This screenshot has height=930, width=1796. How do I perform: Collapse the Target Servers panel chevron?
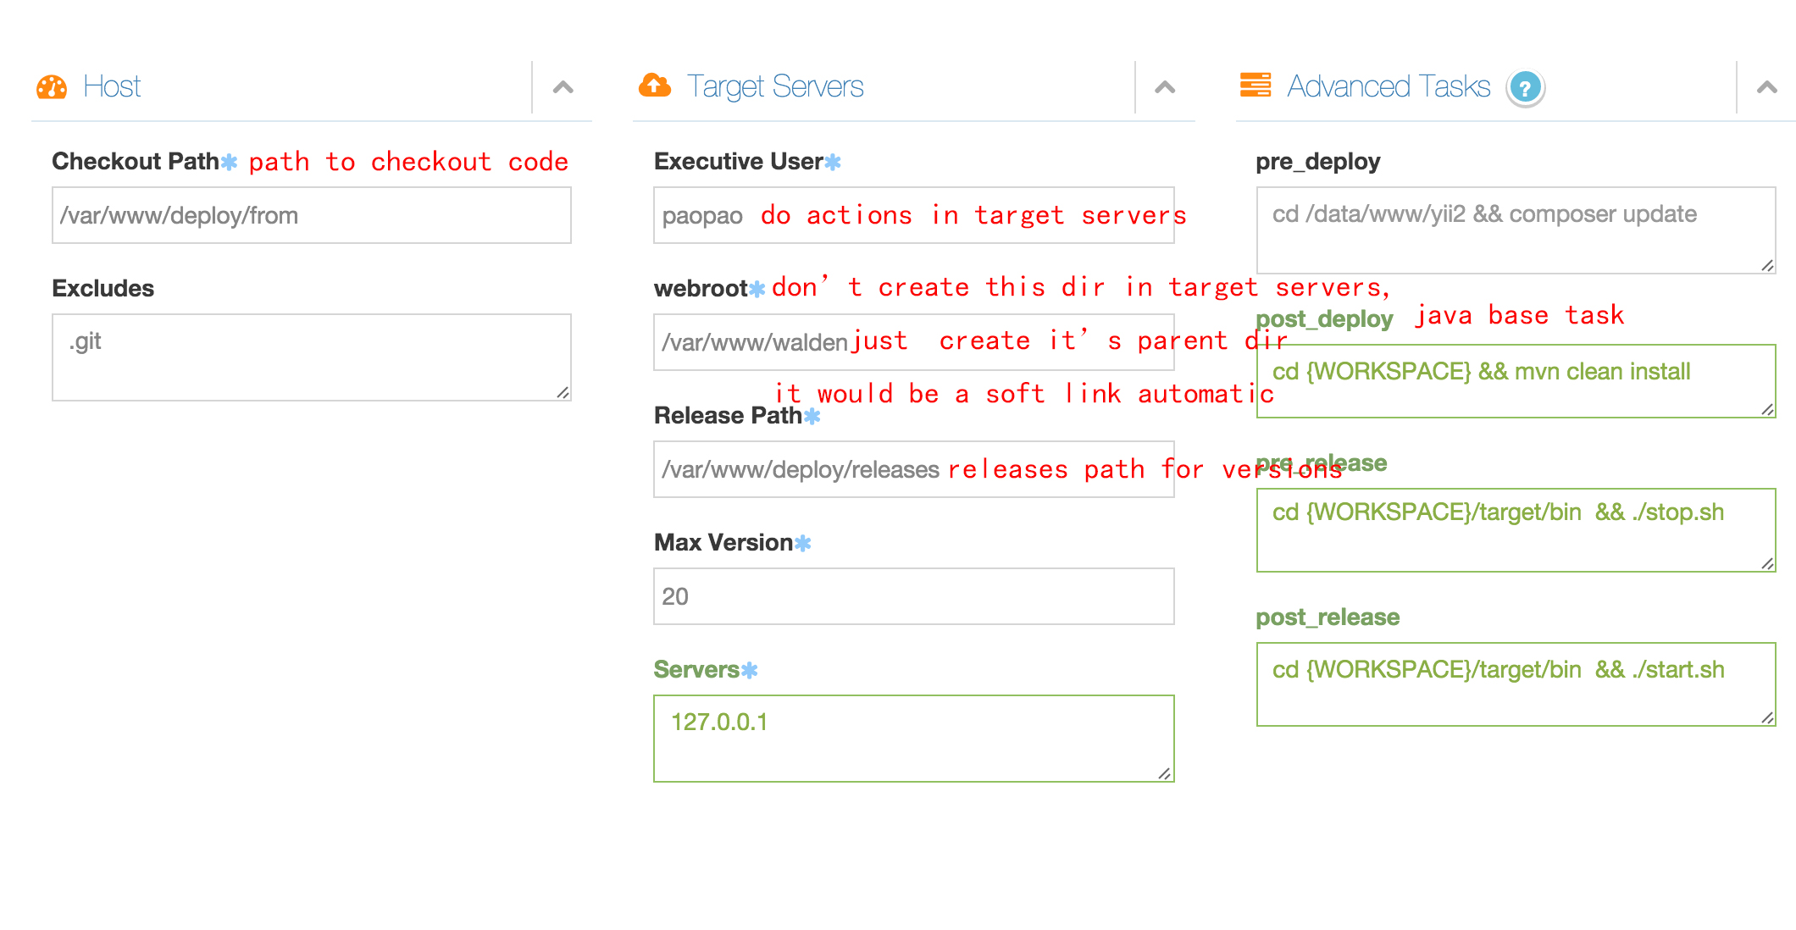1165,87
